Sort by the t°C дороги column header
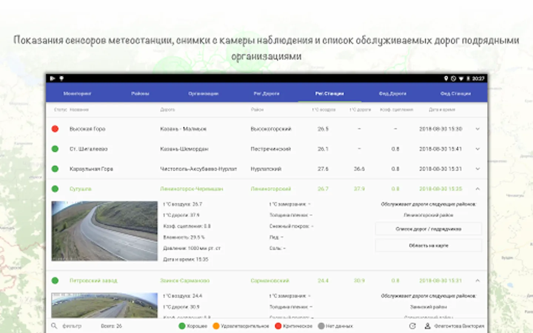 click(360, 110)
